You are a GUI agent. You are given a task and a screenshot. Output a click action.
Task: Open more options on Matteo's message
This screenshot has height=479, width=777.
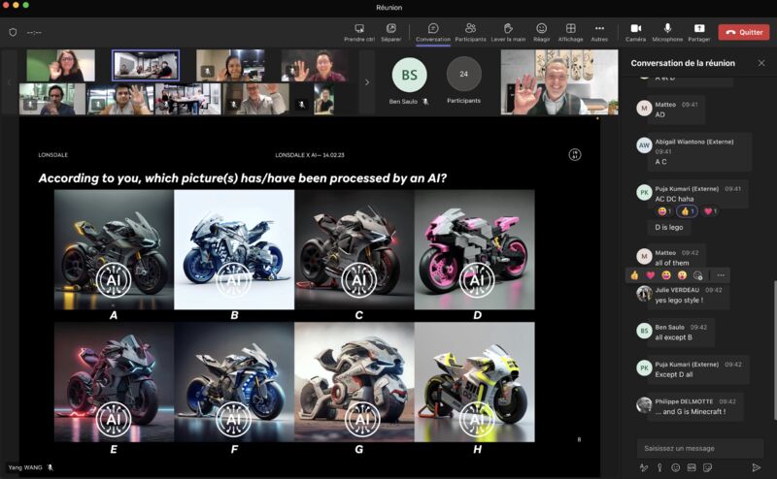coord(721,275)
